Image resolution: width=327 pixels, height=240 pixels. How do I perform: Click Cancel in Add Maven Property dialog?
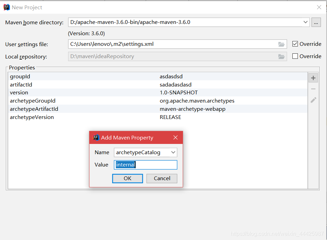162,178
